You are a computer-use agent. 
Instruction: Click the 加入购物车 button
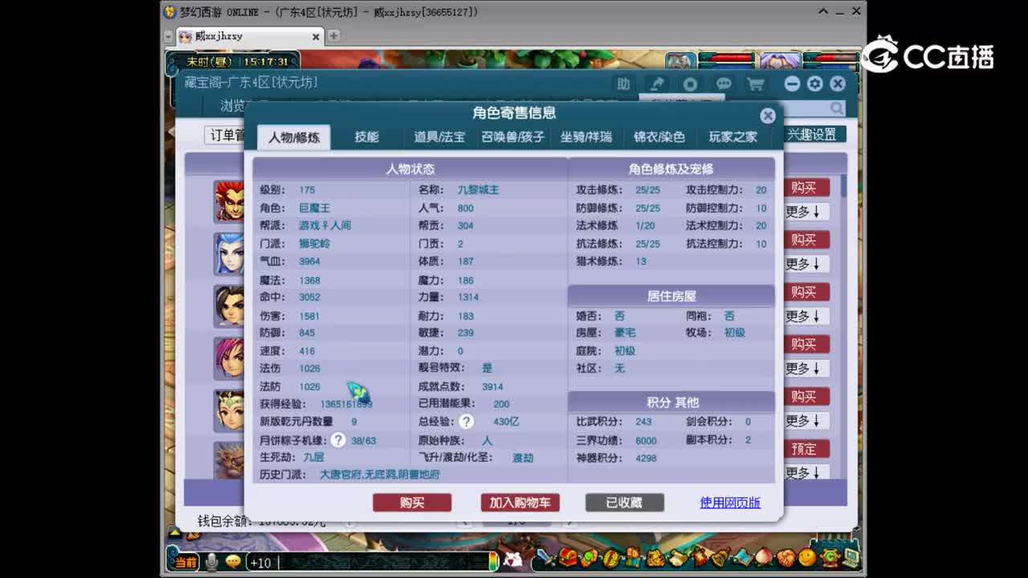tap(520, 503)
